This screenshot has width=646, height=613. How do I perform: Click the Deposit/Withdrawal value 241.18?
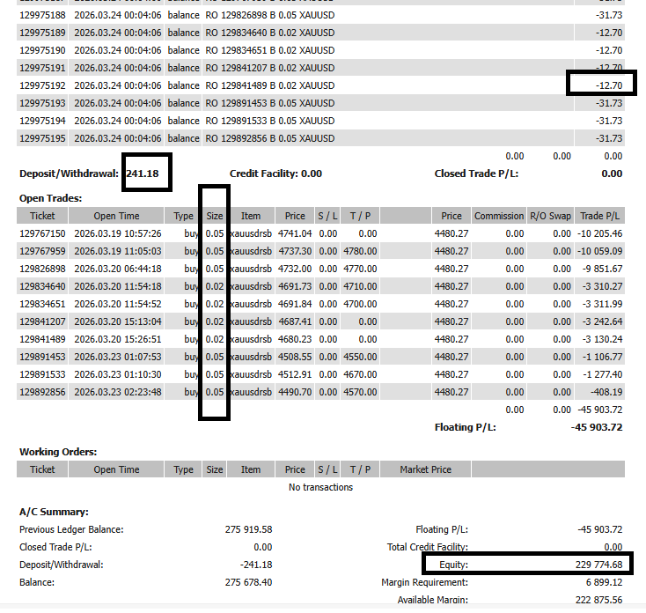click(143, 174)
